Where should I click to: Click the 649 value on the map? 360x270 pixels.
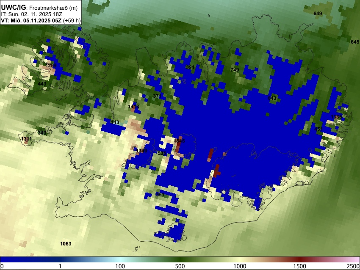point(318,14)
